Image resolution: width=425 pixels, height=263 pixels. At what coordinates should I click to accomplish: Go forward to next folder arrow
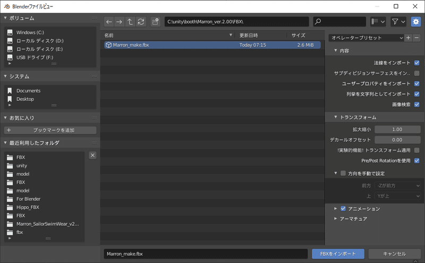[x=119, y=22]
